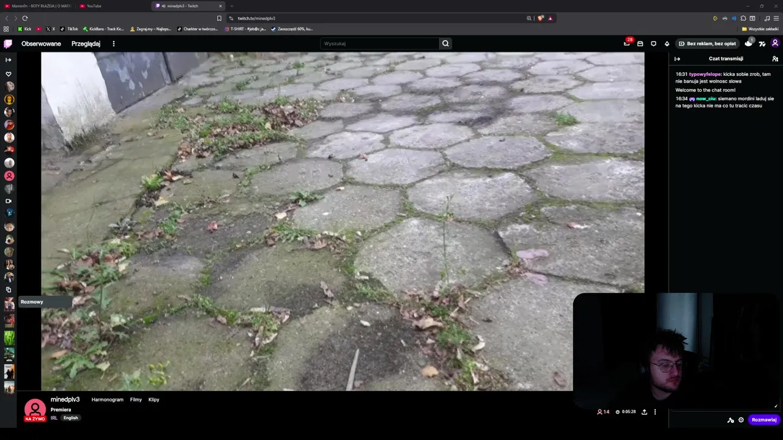Open the apps grid icon in bookmarks bar
This screenshot has width=783, height=440.
click(x=6, y=29)
